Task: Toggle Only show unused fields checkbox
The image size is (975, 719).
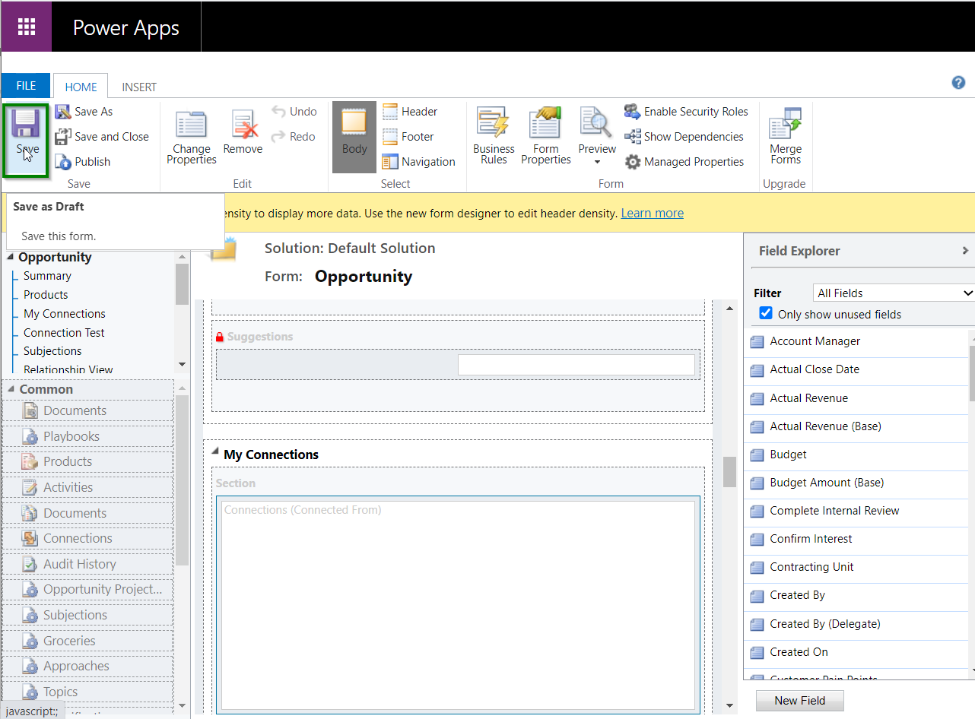Action: pos(766,313)
